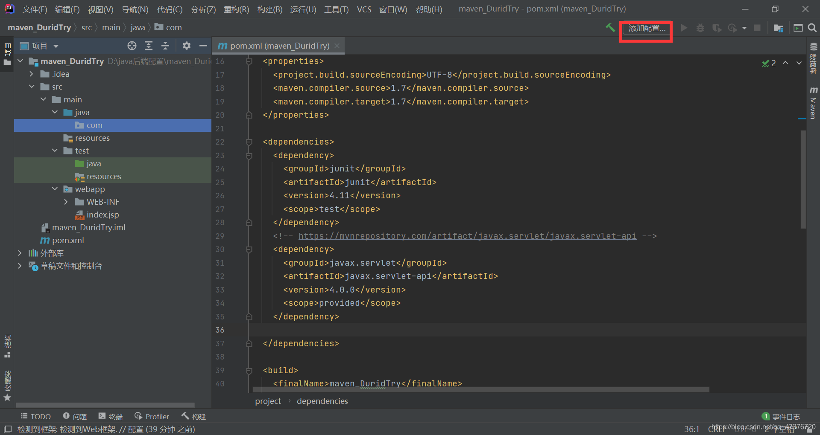Click Collapse All in project panel
This screenshot has width=820, height=435.
pos(165,46)
